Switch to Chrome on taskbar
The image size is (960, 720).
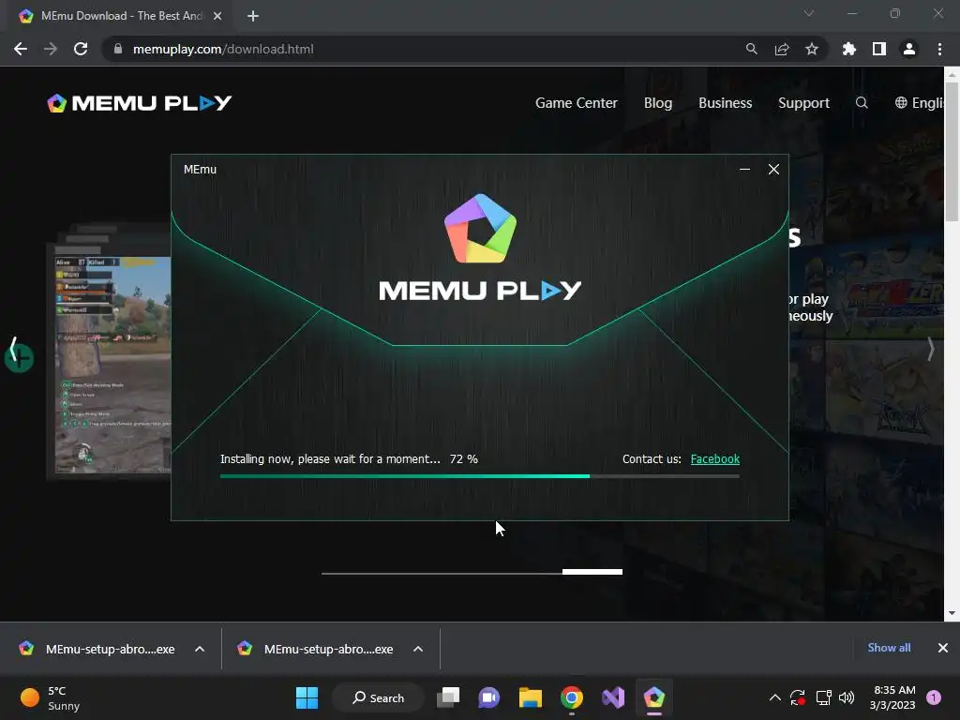[x=571, y=697]
